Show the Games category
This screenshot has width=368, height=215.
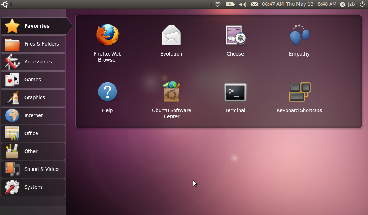pyautogui.click(x=33, y=80)
